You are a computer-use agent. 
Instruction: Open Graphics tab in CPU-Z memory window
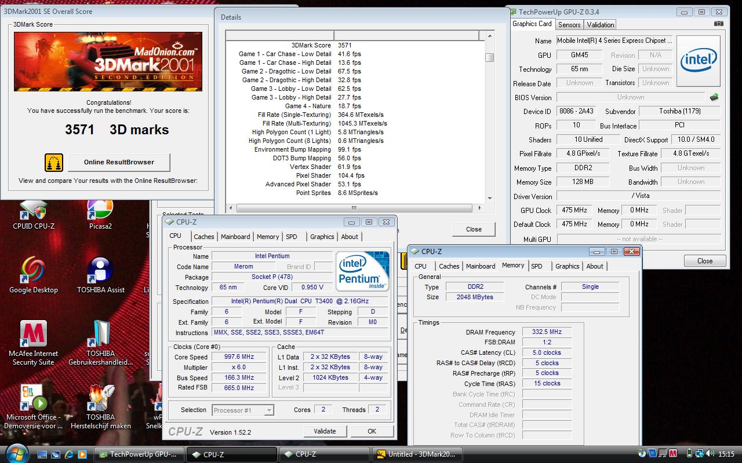[x=568, y=266]
